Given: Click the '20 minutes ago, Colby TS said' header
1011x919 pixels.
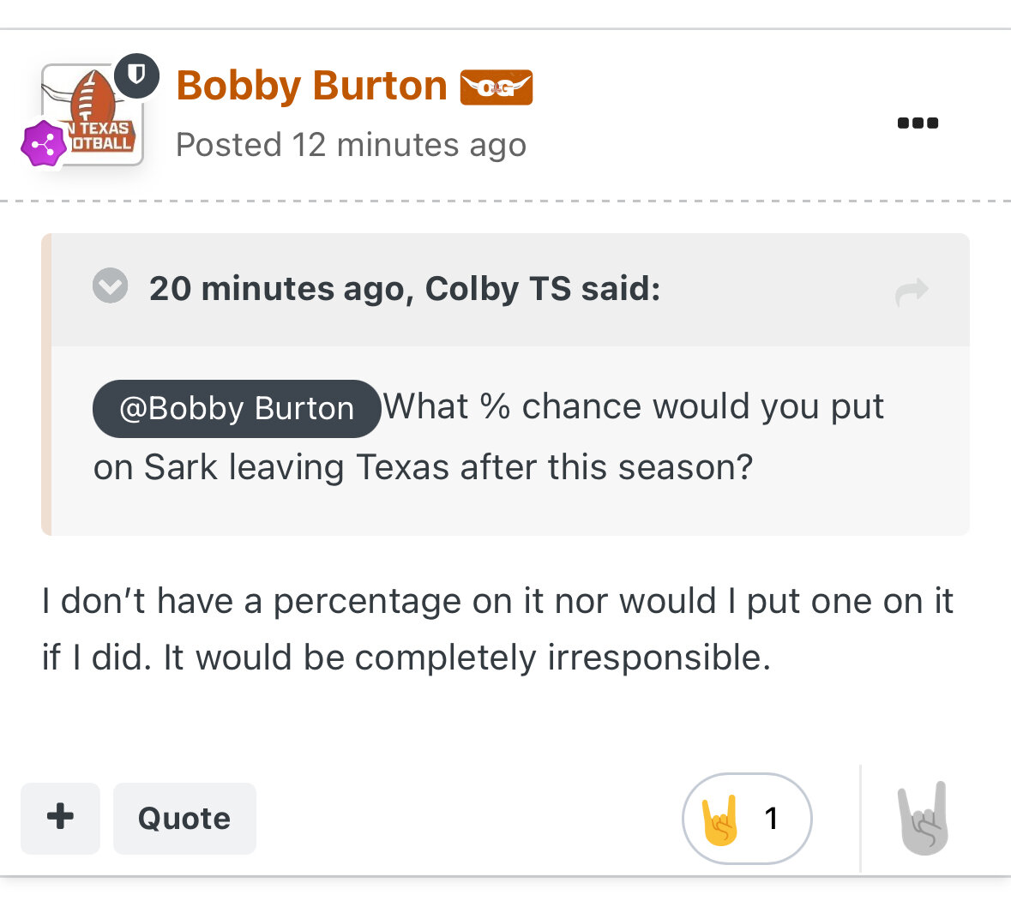Looking at the screenshot, I should tap(405, 289).
